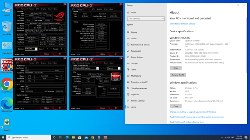Click OK in the CPU-Z memory timings window
Screen dimensions: 250x140
coord(116,54)
